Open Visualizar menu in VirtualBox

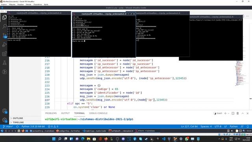coord(20,4)
